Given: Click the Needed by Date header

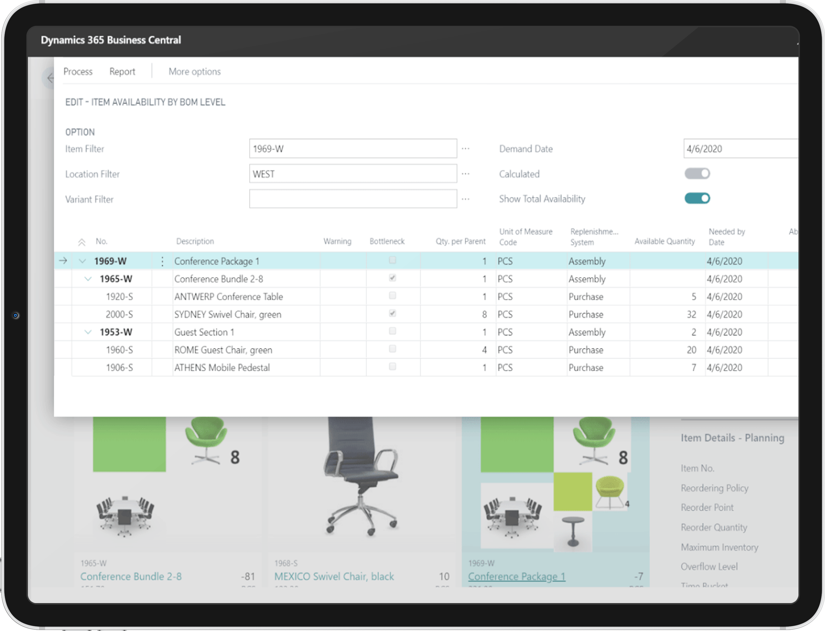Looking at the screenshot, I should [727, 237].
